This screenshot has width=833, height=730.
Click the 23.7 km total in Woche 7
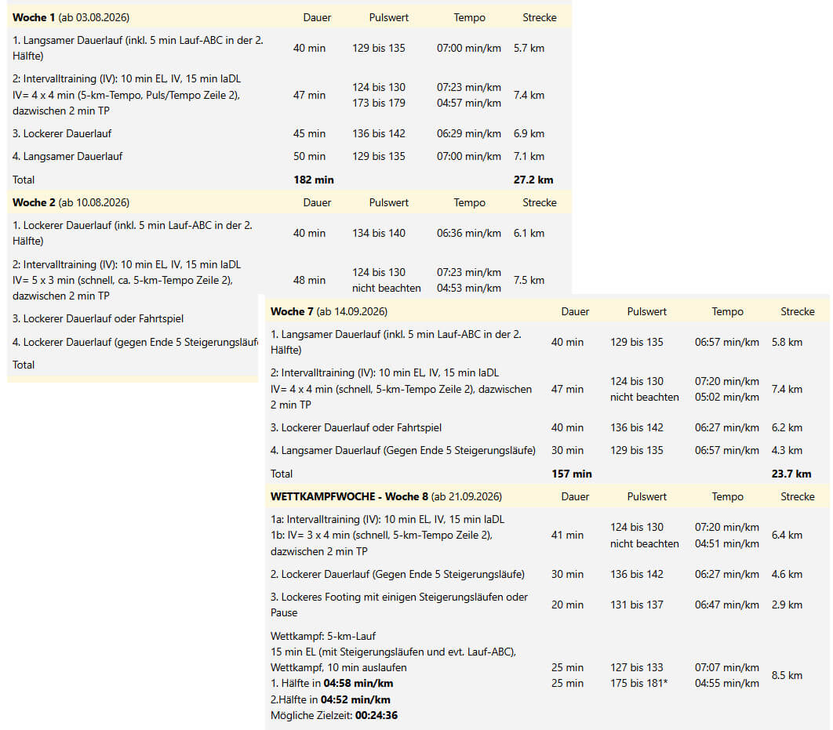[791, 474]
